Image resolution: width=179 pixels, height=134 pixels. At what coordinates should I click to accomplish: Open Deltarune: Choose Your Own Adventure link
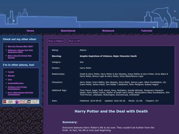pos(20,51)
